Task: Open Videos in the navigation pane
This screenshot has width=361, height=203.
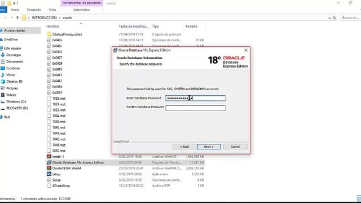Action: [x=11, y=95]
